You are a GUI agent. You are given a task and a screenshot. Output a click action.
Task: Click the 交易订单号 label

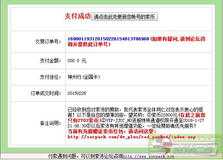[48, 42]
